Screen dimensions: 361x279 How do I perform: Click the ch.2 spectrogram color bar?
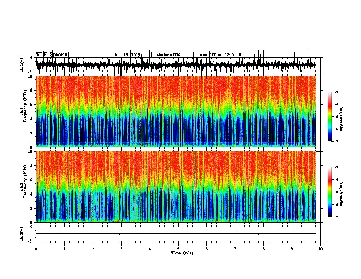point(330,192)
